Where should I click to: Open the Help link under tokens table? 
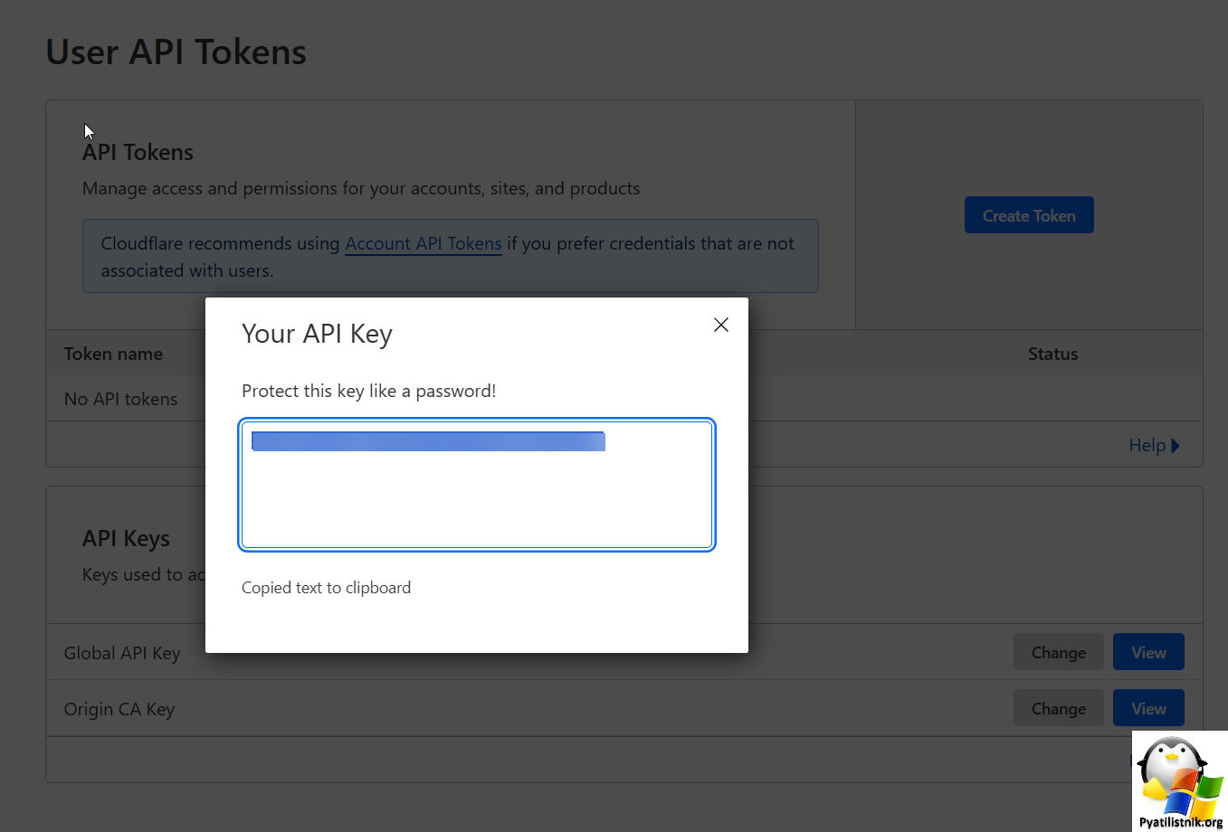click(x=1154, y=445)
